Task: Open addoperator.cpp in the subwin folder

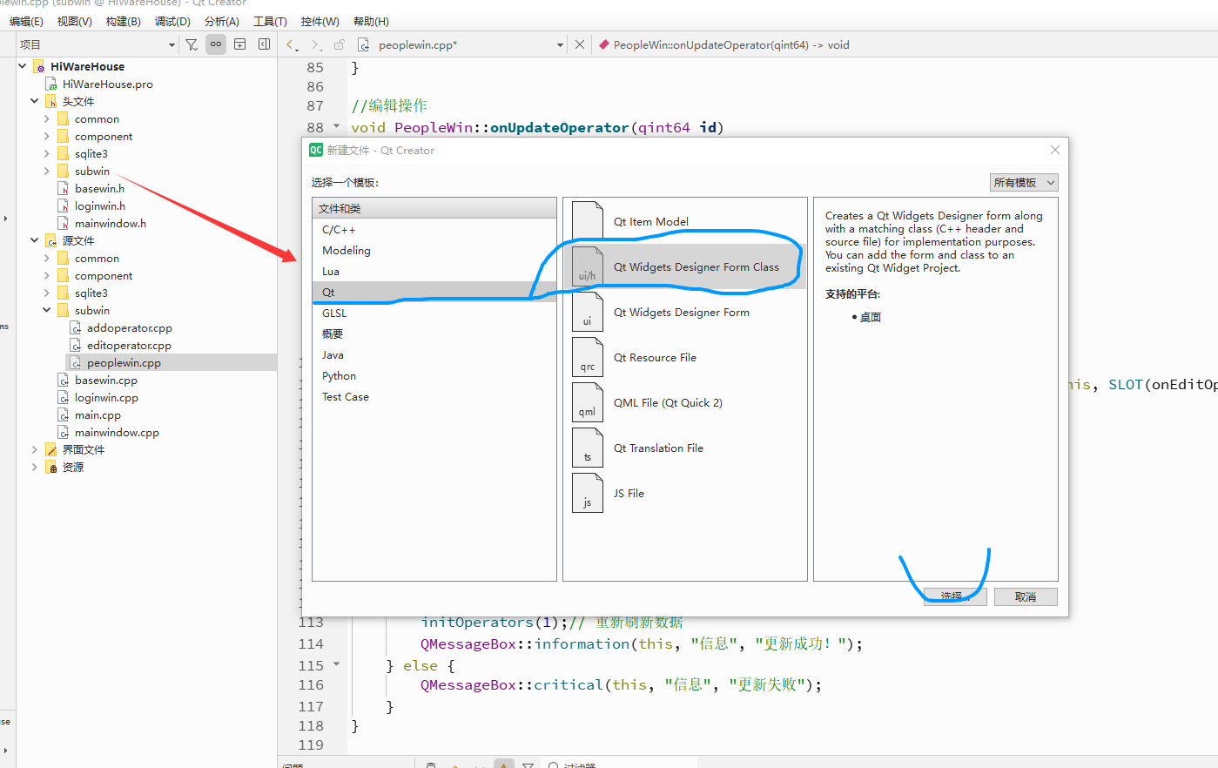Action: click(x=129, y=327)
